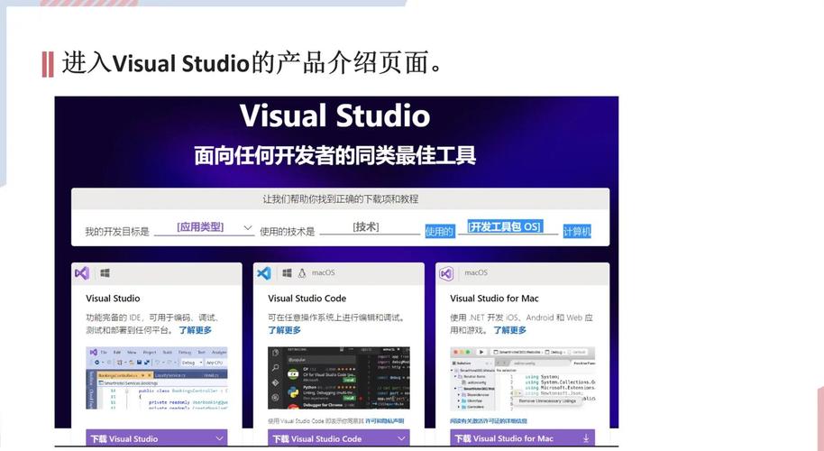The width and height of the screenshot is (824, 451).
Task: Click the Visual Studio for Mac card title
Action: 494,298
